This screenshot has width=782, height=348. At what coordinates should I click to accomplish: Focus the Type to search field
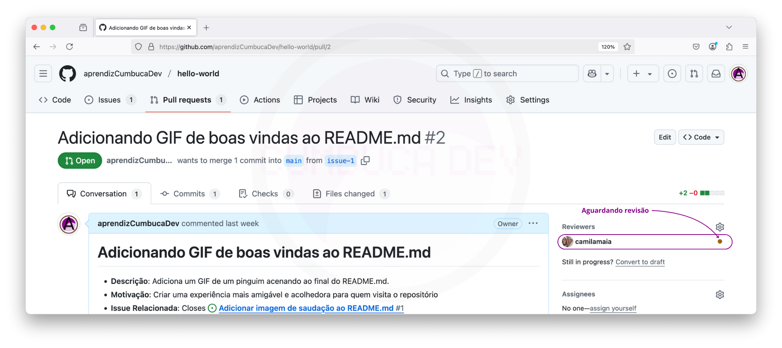[507, 74]
